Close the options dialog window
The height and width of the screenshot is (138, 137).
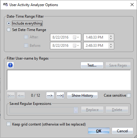(132, 5)
